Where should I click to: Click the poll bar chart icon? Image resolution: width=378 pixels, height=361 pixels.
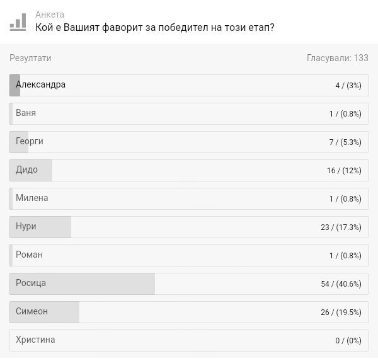(x=18, y=22)
